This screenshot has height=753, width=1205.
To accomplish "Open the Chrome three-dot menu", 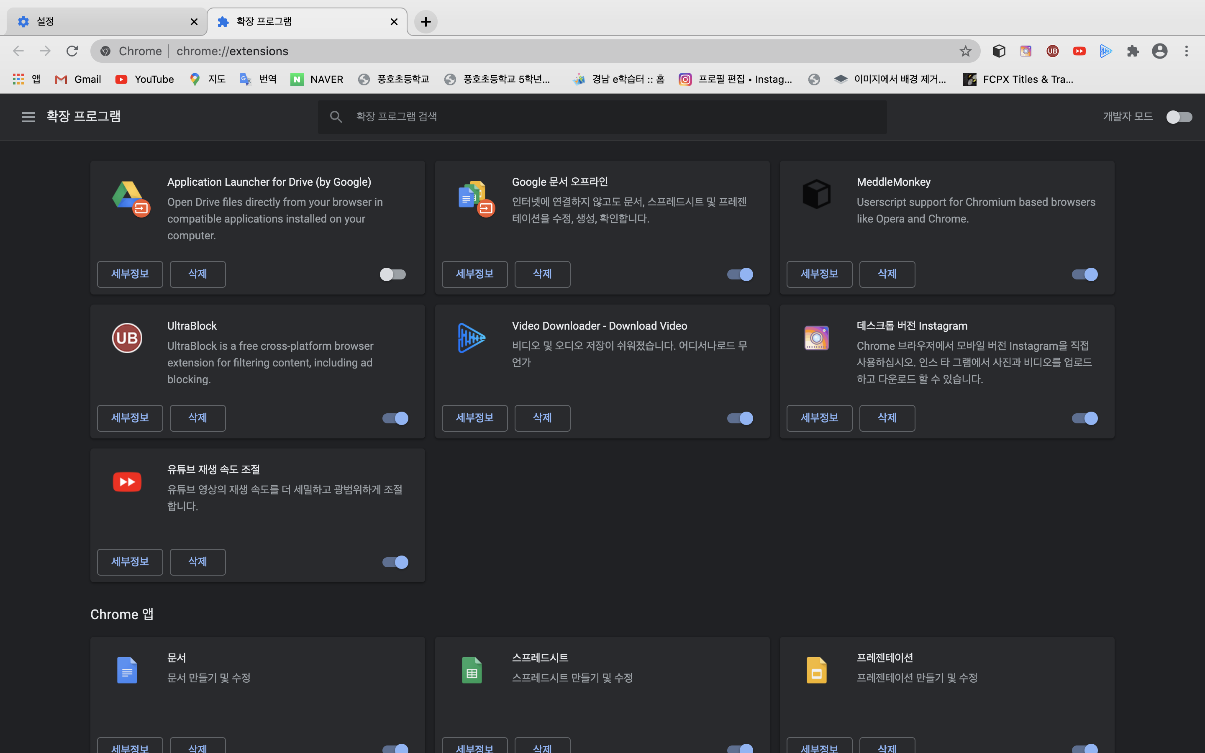I will (x=1187, y=51).
